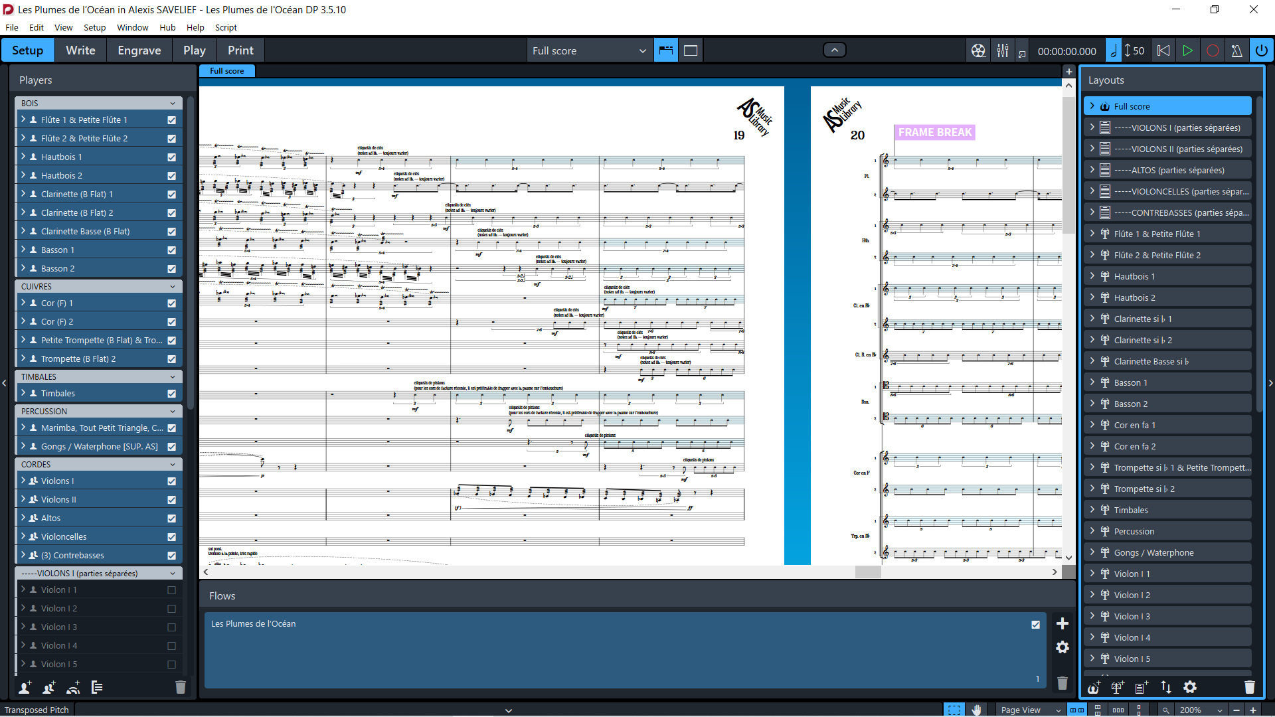Toggle Les Plumes de l'Océan flow checkbox
Image resolution: width=1275 pixels, height=717 pixels.
tap(1036, 625)
